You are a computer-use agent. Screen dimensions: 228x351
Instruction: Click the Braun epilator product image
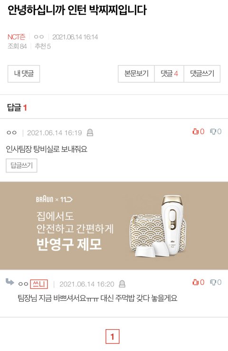[159, 227]
